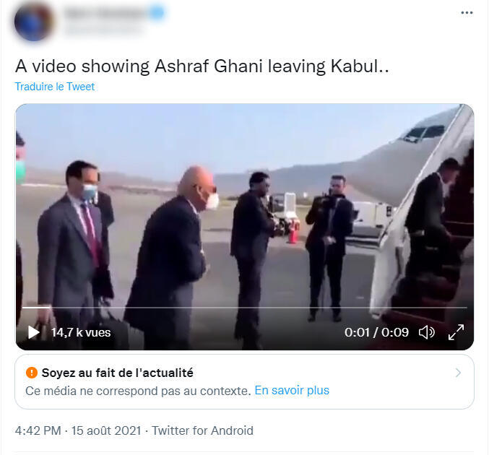Open the author's blurred display name
Image resolution: width=489 pixels, height=455 pixels.
coord(104,13)
